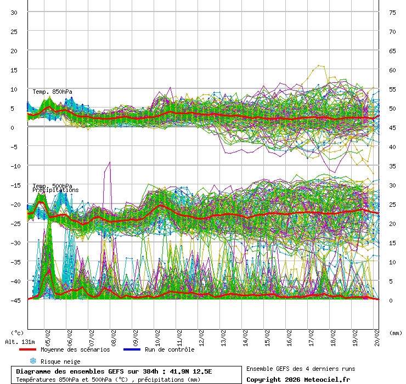
Task: Click the Risque neige legend text
Action: click(x=60, y=362)
